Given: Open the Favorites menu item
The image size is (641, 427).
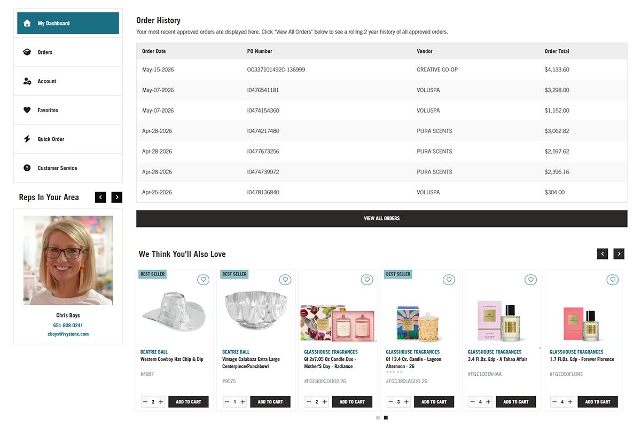Looking at the screenshot, I should pos(68,110).
